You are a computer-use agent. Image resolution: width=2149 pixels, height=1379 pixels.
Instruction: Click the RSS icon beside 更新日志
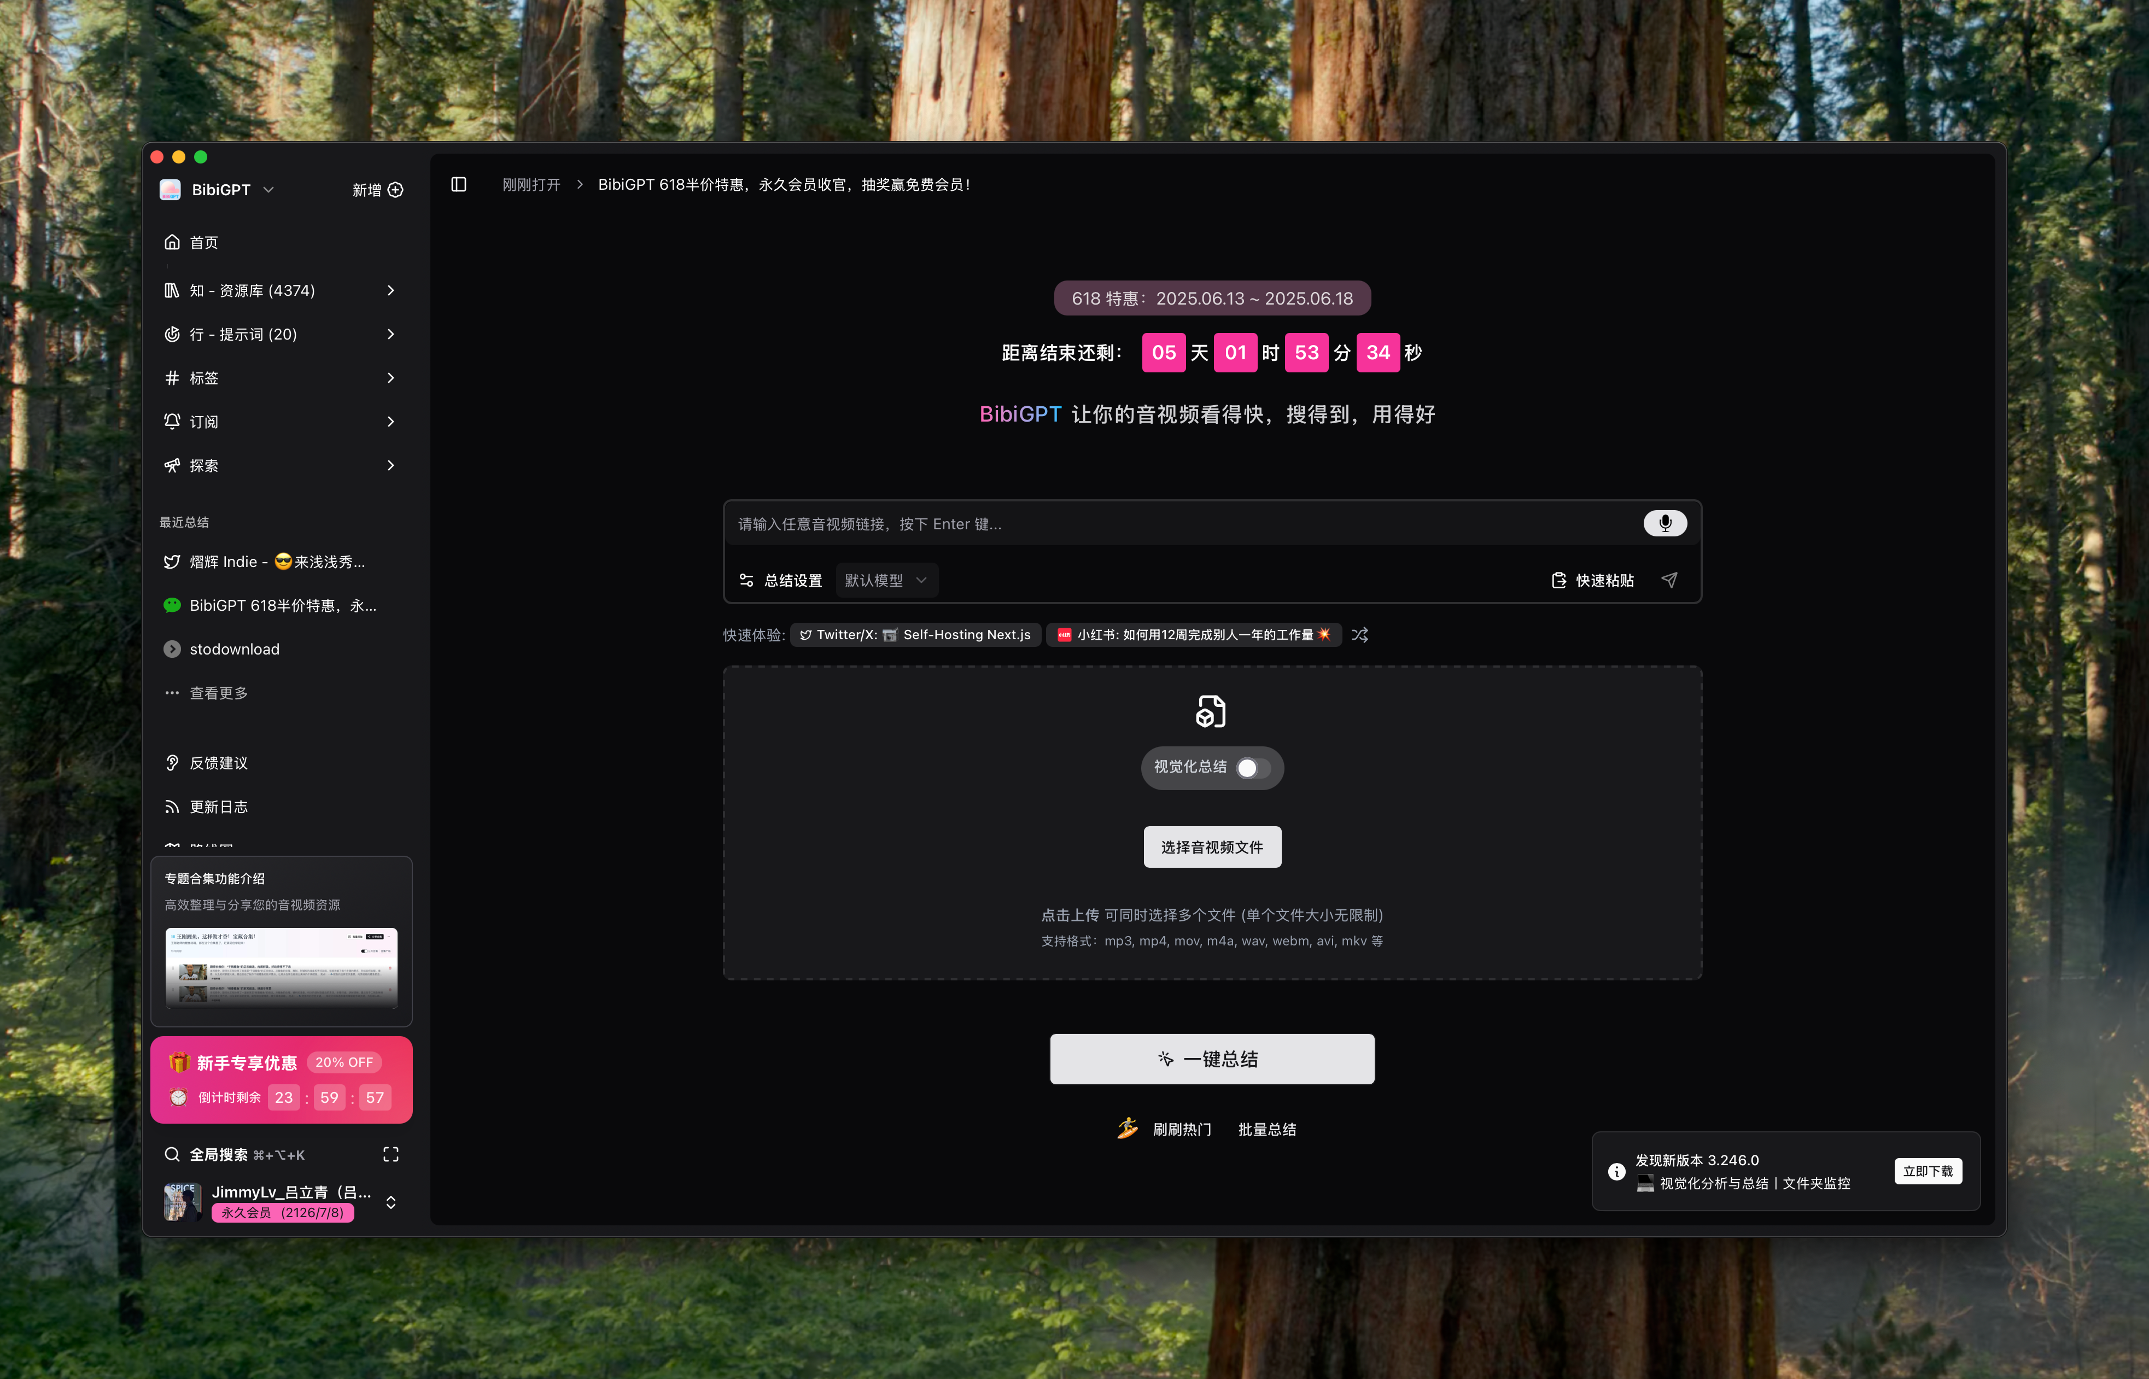pos(172,807)
